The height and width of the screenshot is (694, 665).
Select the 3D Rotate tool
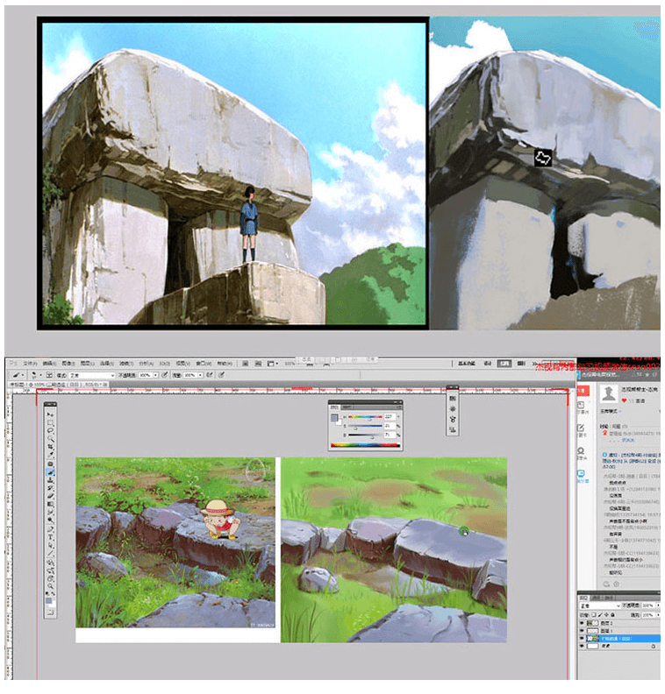(51, 562)
